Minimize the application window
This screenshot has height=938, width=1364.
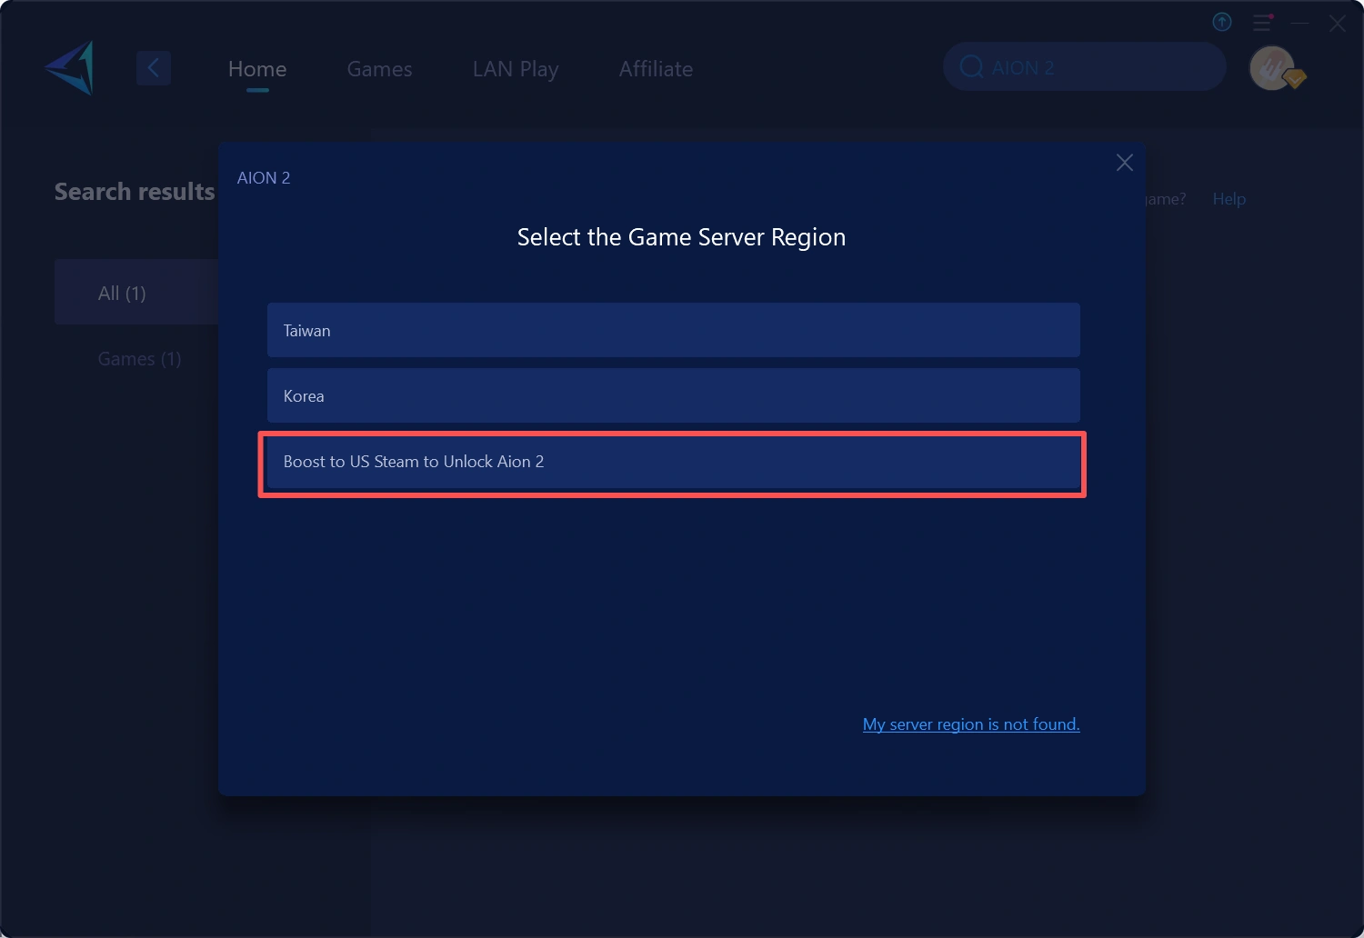coord(1300,23)
